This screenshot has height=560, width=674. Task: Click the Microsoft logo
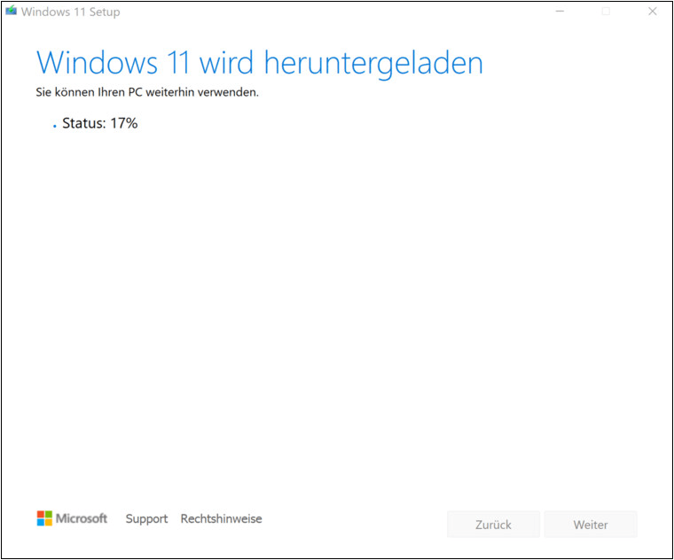coord(72,518)
